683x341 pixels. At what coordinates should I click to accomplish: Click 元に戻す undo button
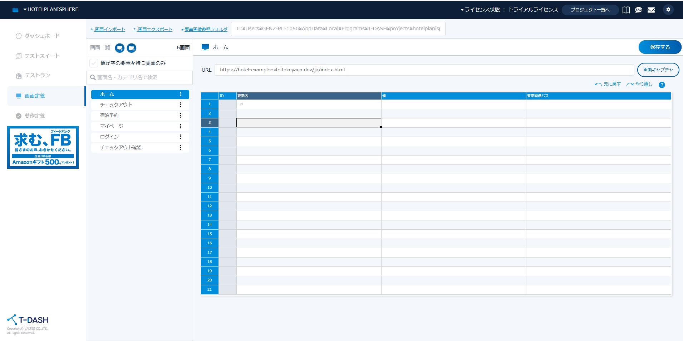coord(608,84)
